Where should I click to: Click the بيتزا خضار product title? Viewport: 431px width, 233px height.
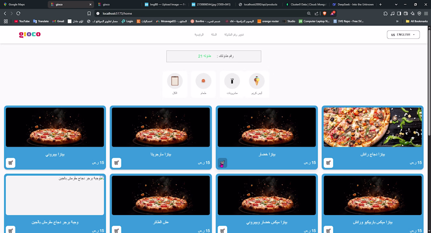click(267, 154)
